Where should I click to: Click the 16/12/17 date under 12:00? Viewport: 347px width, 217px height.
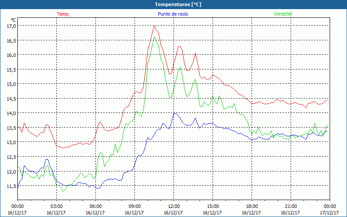coord(173,213)
